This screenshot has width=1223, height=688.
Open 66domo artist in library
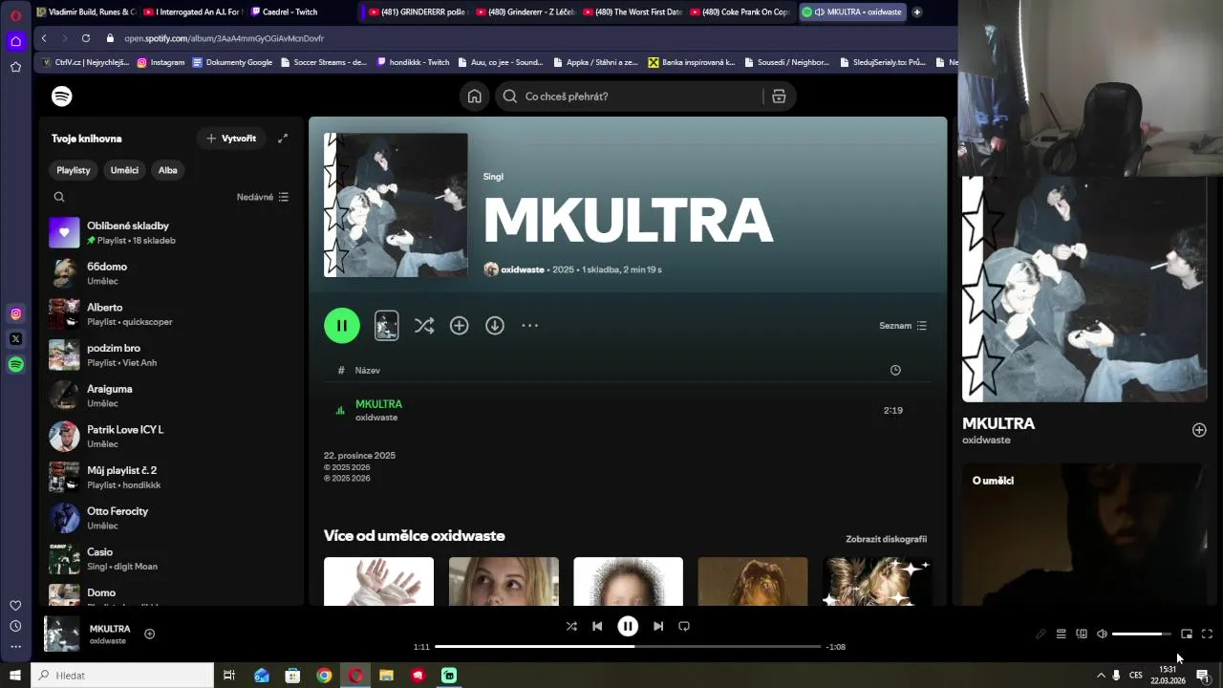172,273
